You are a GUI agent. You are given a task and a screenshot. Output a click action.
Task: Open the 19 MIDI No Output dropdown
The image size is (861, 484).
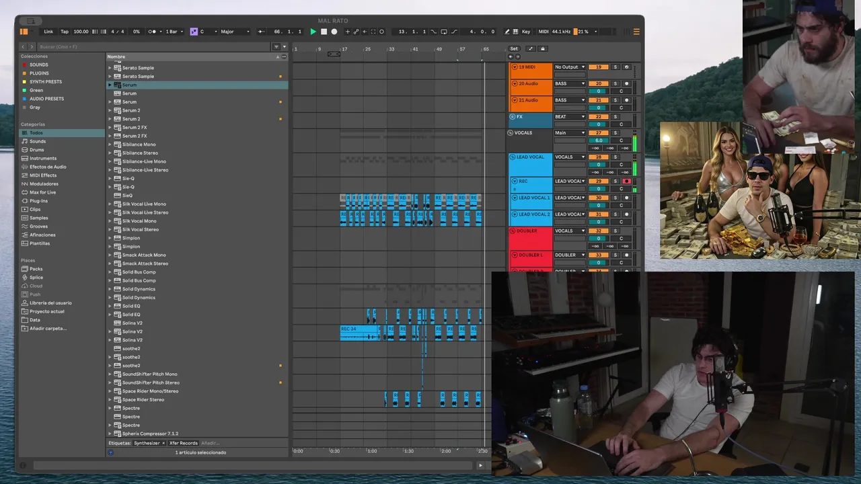pos(569,67)
